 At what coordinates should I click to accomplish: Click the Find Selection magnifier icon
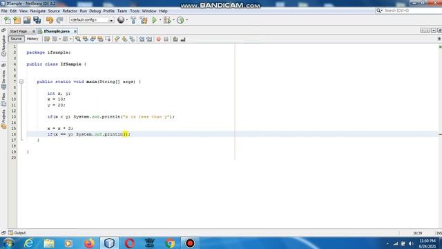pyautogui.click(x=78, y=39)
